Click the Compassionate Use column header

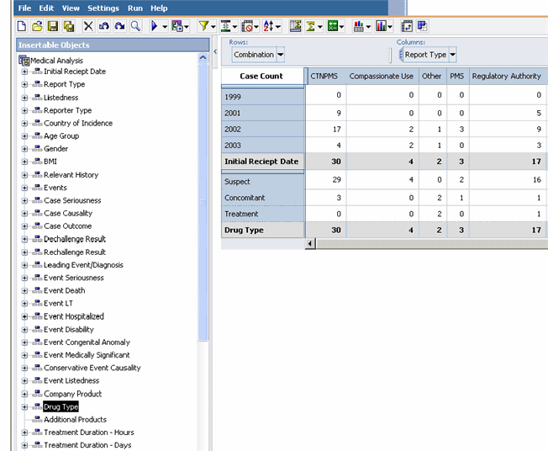click(382, 76)
